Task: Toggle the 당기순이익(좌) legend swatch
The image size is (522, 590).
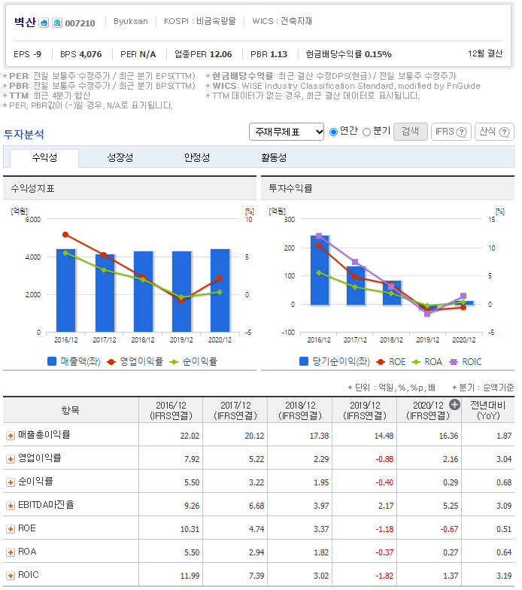Action: (x=304, y=361)
